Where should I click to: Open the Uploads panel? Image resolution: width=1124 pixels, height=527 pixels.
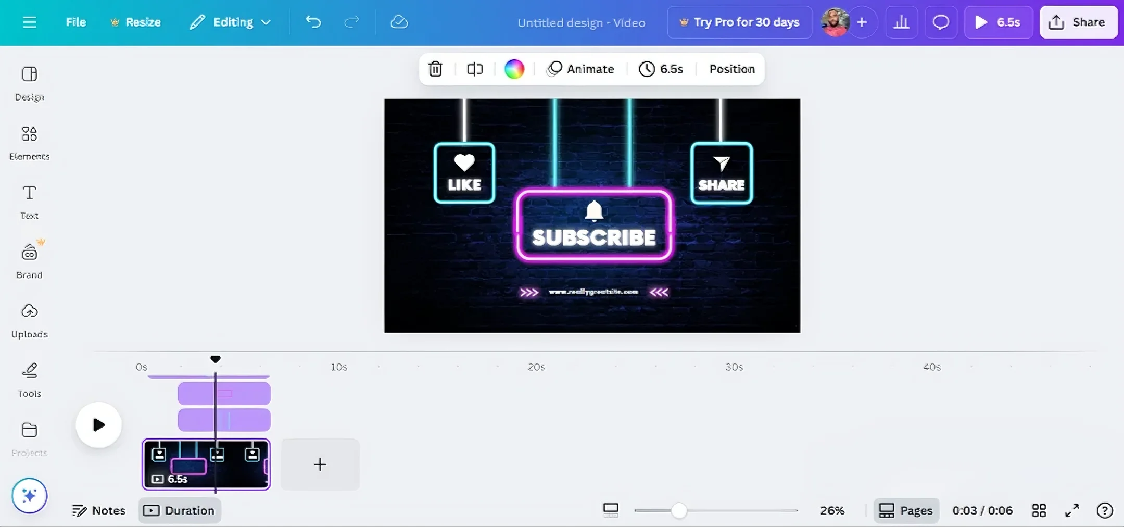point(29,319)
